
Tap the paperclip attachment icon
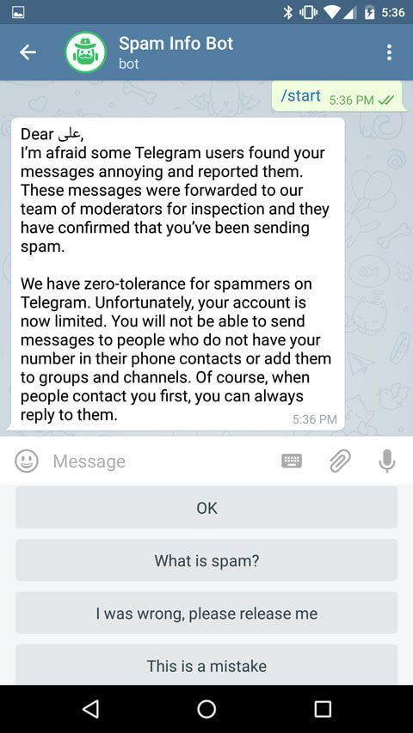point(340,461)
